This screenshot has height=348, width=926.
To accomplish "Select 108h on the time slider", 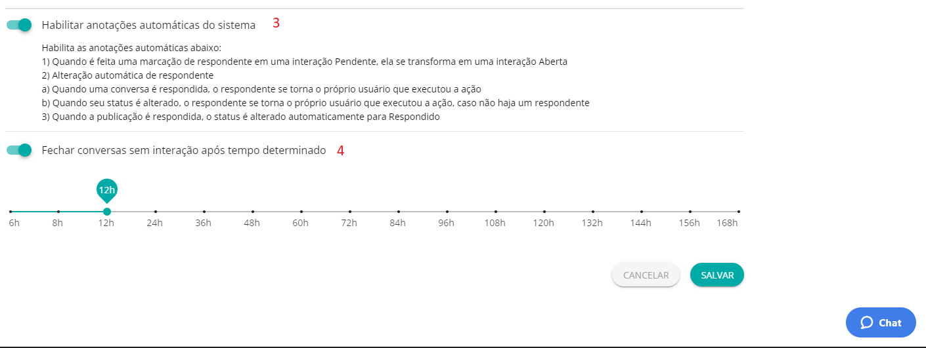I will pos(496,212).
